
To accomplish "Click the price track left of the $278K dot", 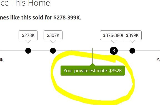I will pos(12,51).
